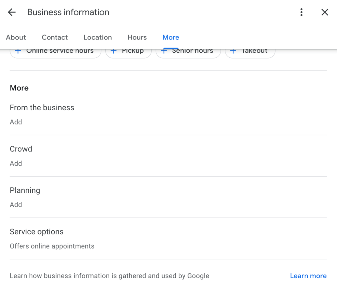Add Pickup hours chip

129,53
